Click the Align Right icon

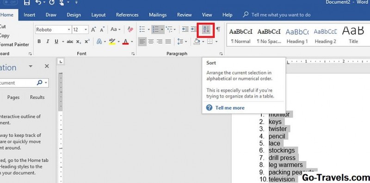pyautogui.click(x=160, y=42)
